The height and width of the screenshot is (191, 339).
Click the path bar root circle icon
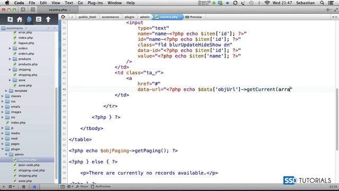click(x=63, y=17)
